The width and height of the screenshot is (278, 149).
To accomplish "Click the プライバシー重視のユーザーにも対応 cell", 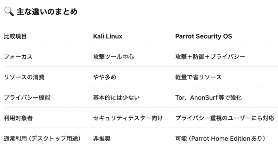I will click(225, 118).
